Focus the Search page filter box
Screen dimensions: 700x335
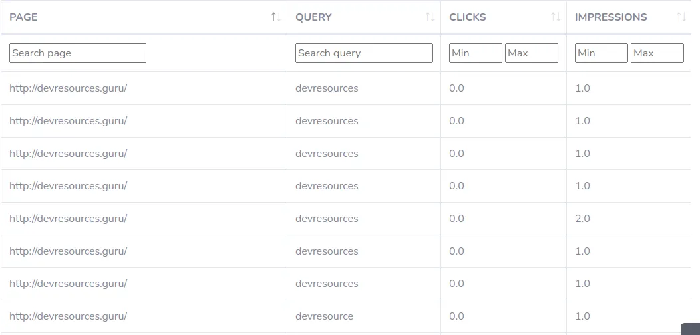click(78, 53)
